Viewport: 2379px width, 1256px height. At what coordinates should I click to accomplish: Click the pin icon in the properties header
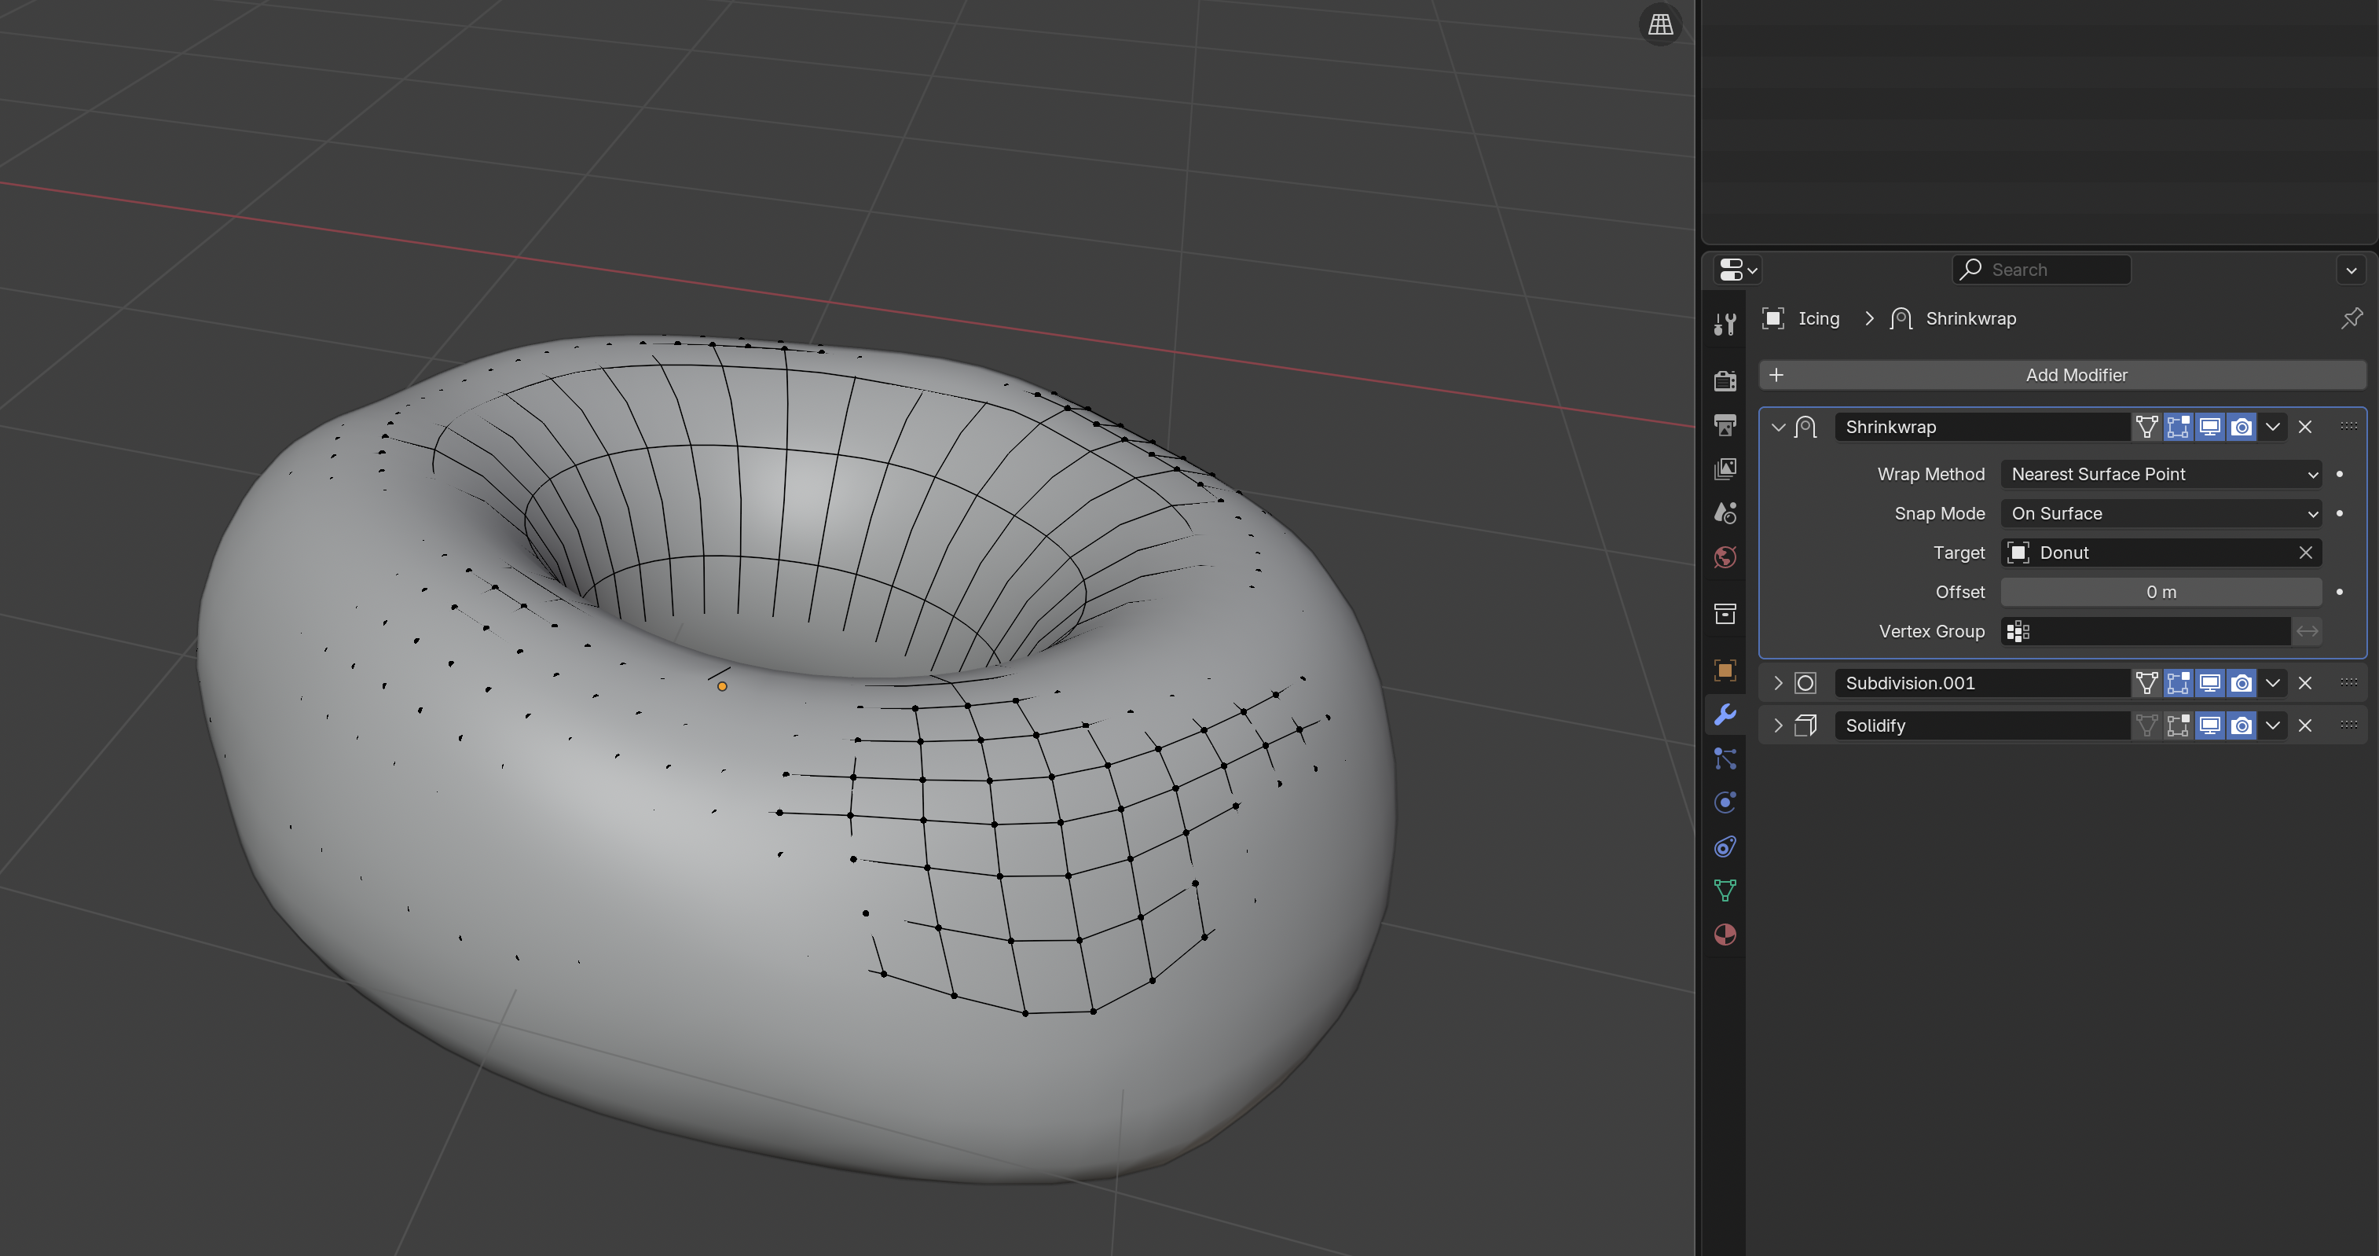pyautogui.click(x=2352, y=319)
